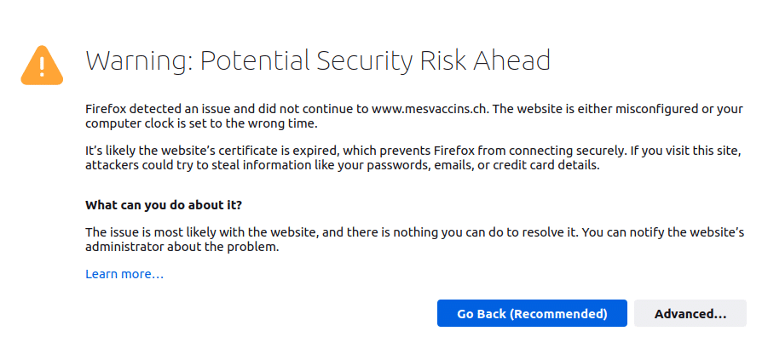This screenshot has width=768, height=354.
Task: Select the 'What can you do about it?' subheading
Action: (x=164, y=205)
